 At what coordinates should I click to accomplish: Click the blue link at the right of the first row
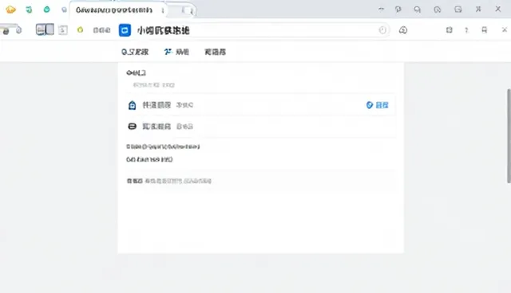coord(378,105)
